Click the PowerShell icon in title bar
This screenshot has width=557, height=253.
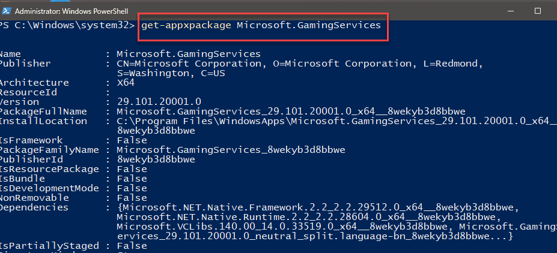[x=7, y=11]
